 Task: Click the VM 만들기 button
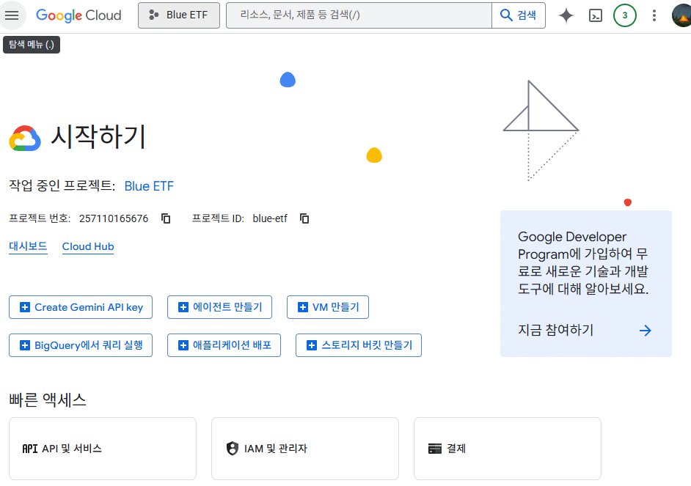(x=327, y=307)
